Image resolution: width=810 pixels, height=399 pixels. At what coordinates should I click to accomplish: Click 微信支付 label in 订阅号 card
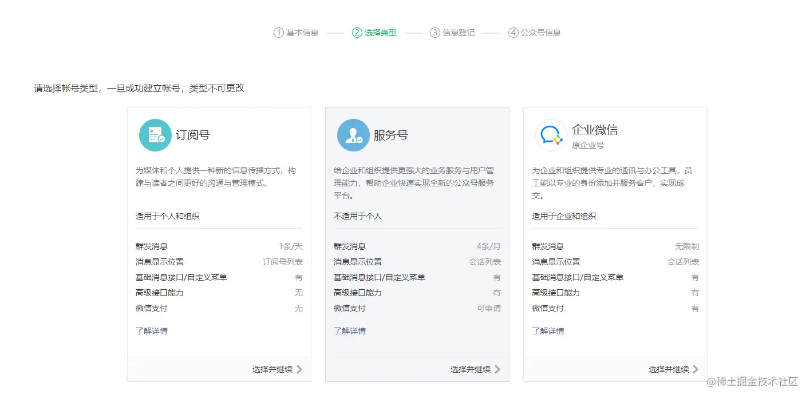(x=152, y=308)
